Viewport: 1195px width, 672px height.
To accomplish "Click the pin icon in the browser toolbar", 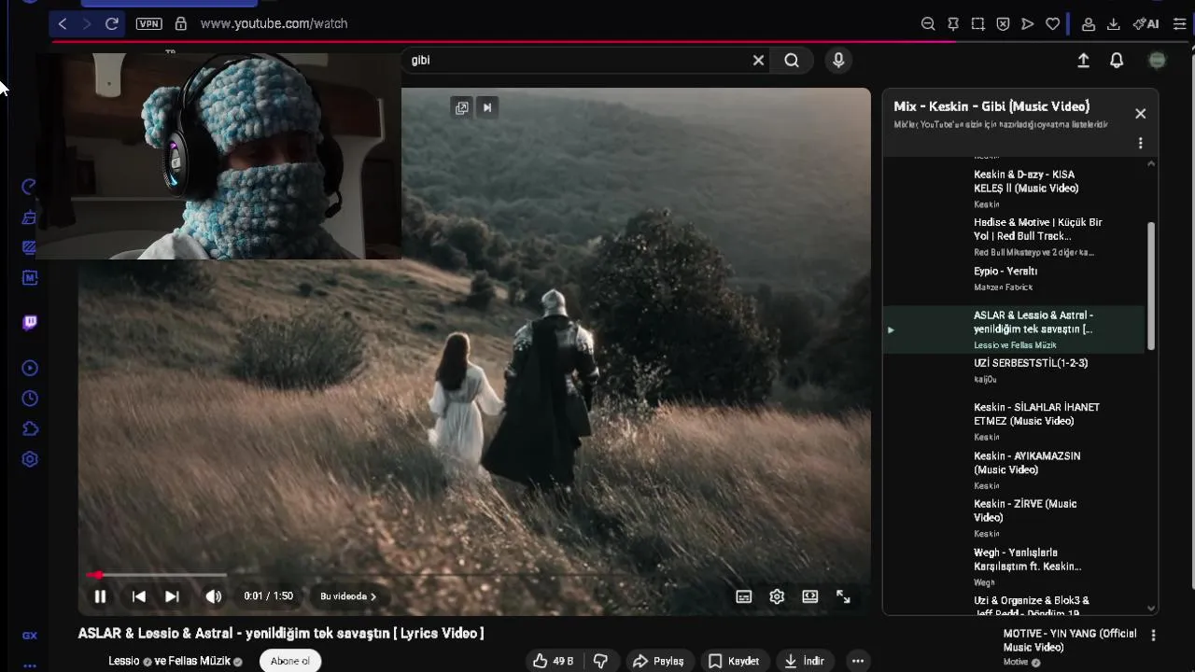I will point(953,24).
